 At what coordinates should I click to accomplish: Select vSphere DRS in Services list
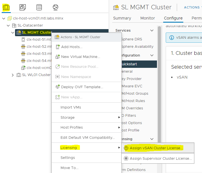pyautogui.click(x=132, y=39)
